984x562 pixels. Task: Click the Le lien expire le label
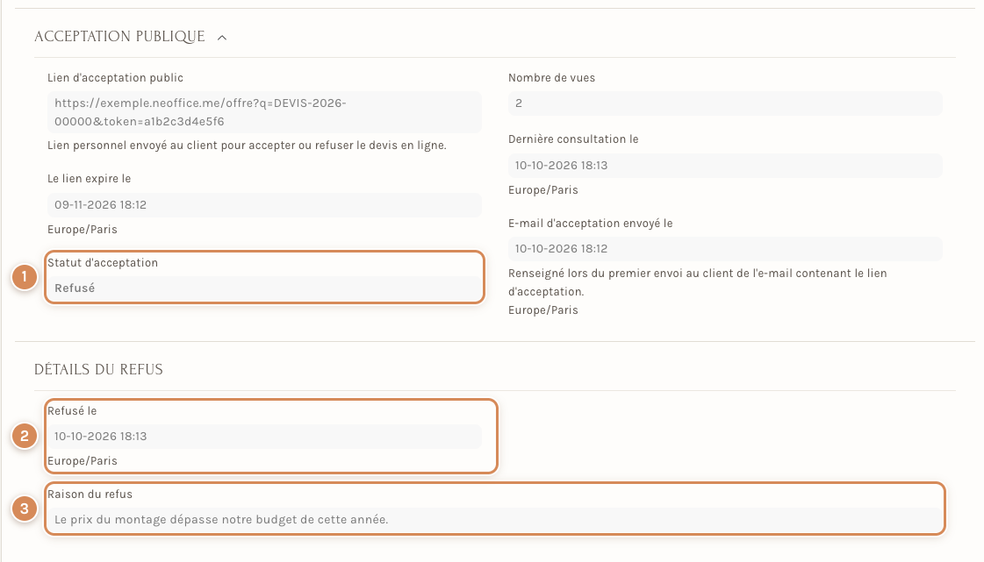90,179
